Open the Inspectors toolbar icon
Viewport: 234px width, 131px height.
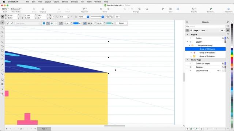pos(229,9)
